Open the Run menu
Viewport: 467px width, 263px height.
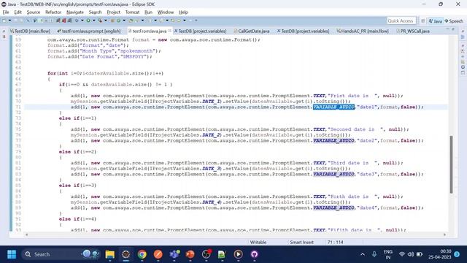[148, 12]
